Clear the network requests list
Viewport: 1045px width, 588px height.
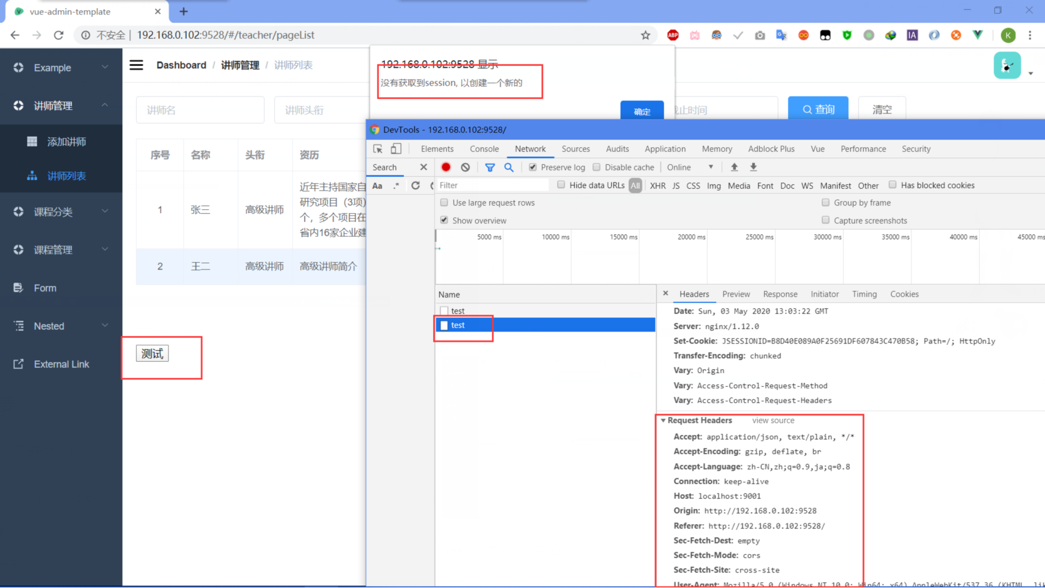click(465, 167)
